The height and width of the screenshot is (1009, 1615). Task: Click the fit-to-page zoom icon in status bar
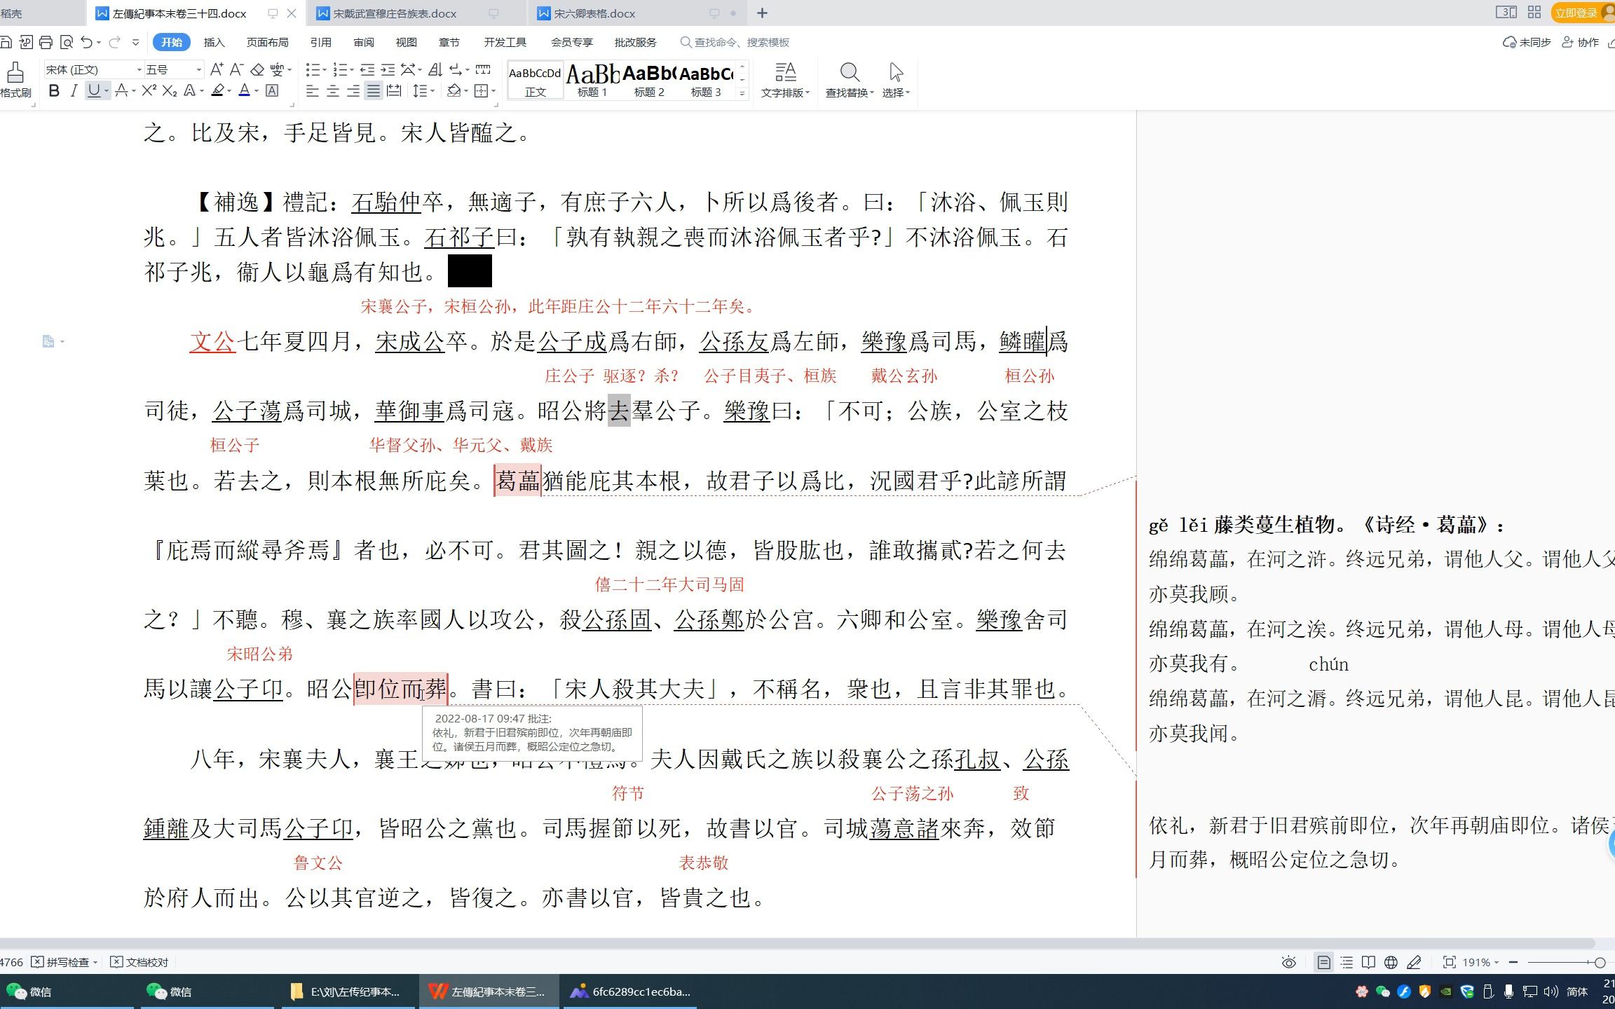pos(1449,963)
